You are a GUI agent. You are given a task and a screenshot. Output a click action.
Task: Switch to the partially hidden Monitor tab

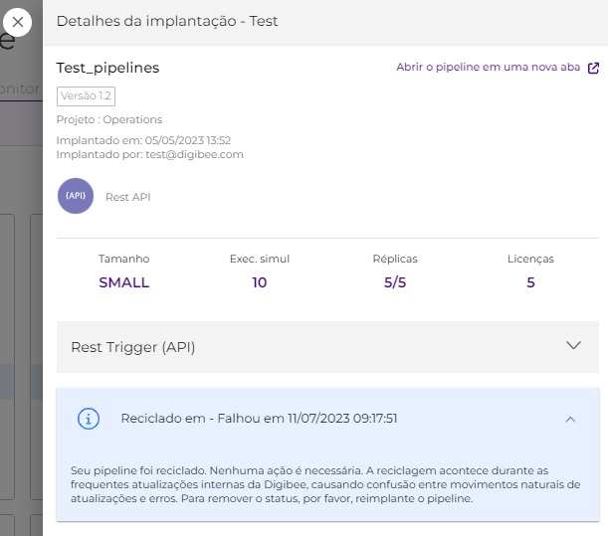click(x=20, y=89)
